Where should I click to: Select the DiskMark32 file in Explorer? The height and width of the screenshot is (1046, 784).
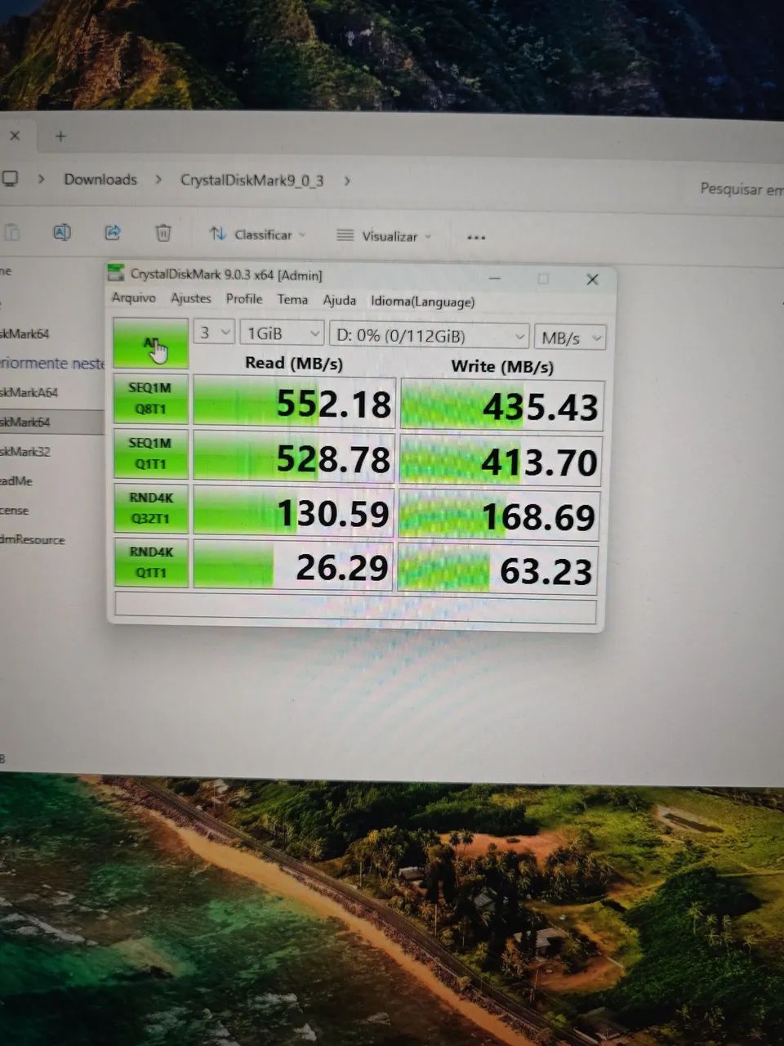[x=25, y=451]
